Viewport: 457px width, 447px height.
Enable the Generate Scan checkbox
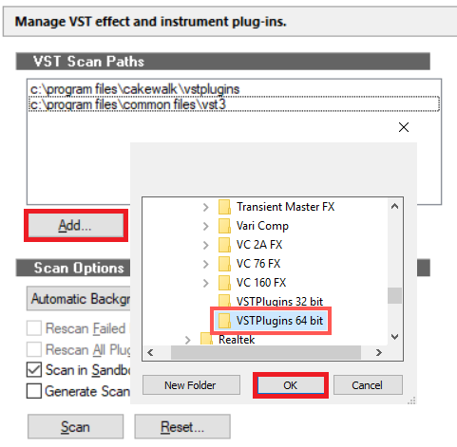[x=34, y=391]
